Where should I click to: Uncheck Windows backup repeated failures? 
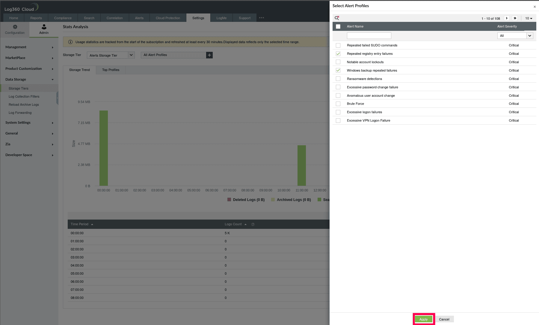[x=338, y=70]
